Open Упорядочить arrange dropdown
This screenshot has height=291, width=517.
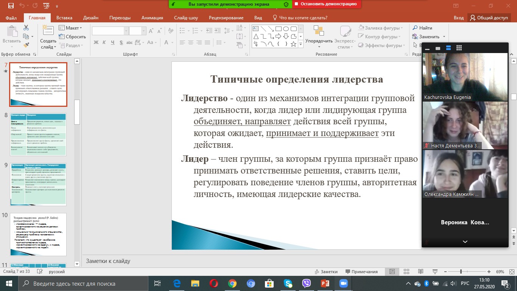319,41
